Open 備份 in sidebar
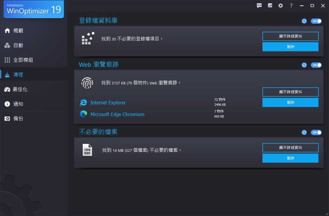329x216 pixels. click(34, 118)
